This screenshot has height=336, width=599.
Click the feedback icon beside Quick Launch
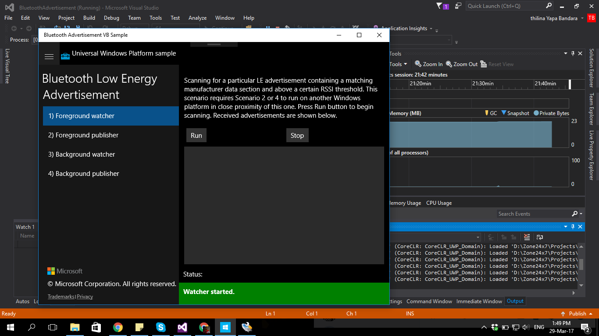458,6
